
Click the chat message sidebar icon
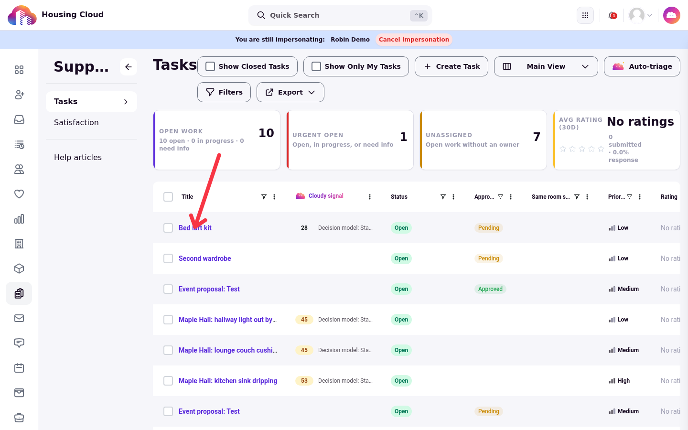(x=19, y=343)
